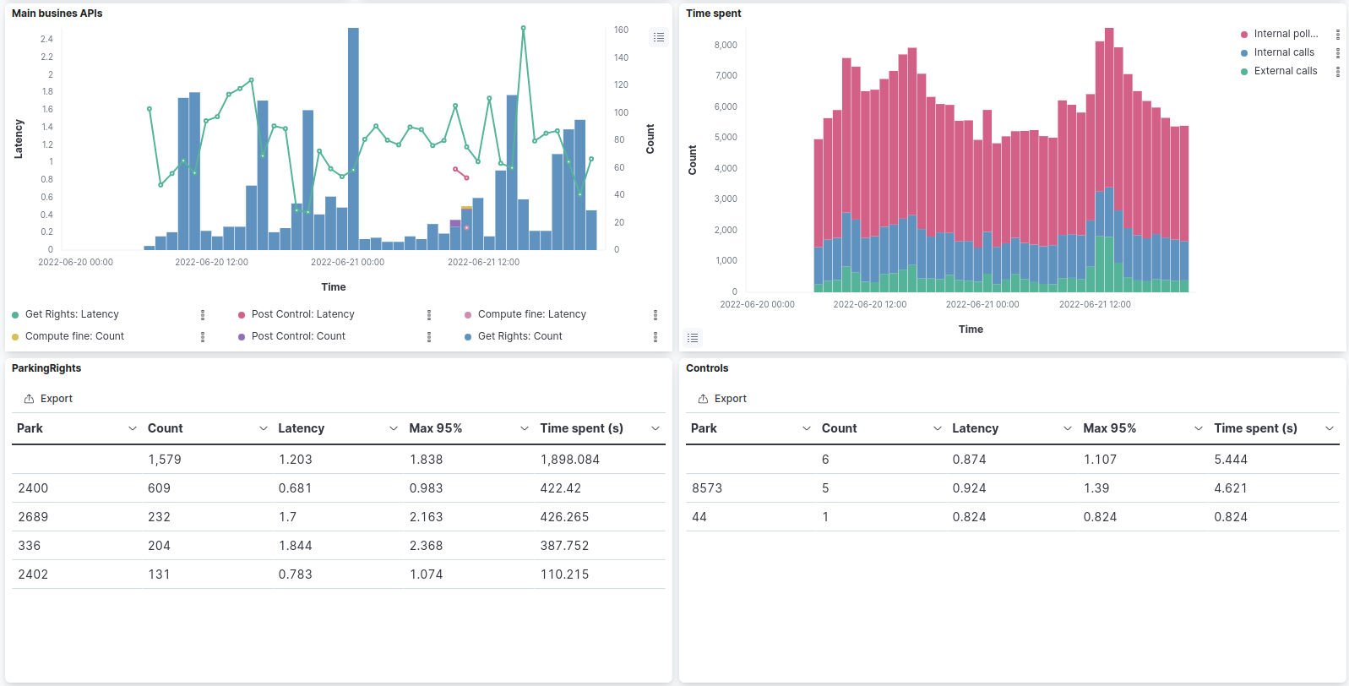This screenshot has height=686, width=1349.
Task: Click time spent value 1,898.084
Action: tap(570, 460)
